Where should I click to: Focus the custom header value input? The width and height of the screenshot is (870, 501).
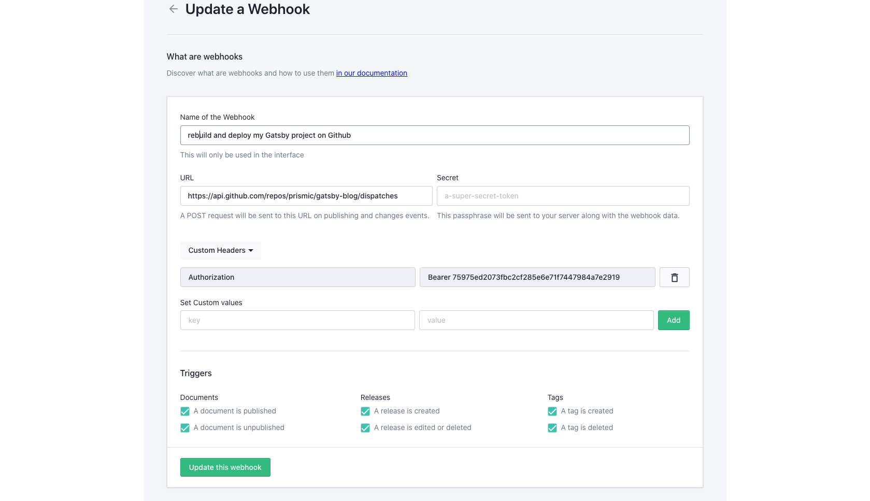[536, 320]
